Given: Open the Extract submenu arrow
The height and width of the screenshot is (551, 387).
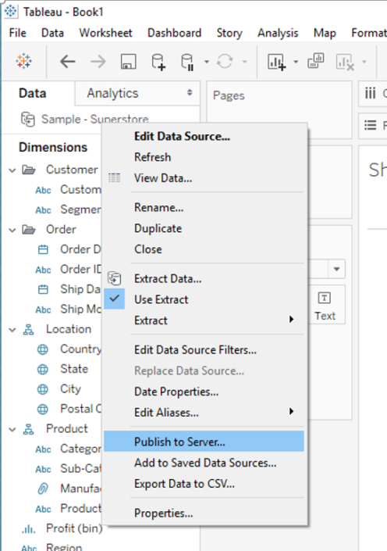Looking at the screenshot, I should [x=291, y=320].
